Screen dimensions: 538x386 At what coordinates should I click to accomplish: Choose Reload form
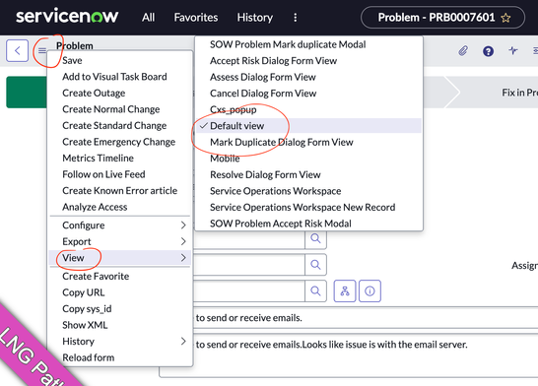tap(120, 357)
